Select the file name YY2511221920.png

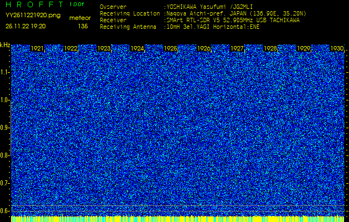pos(33,16)
